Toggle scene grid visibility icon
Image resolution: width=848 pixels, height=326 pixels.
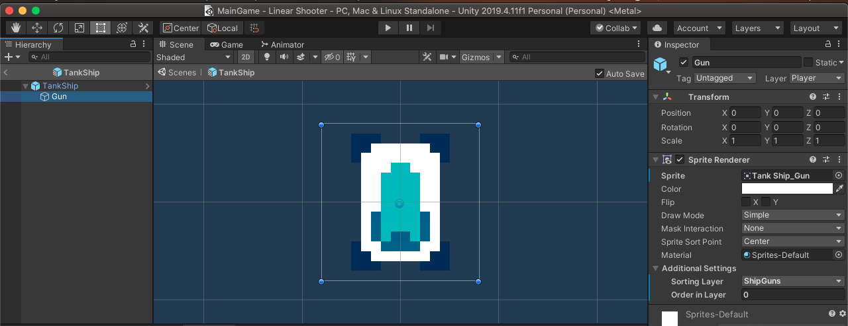[352, 57]
